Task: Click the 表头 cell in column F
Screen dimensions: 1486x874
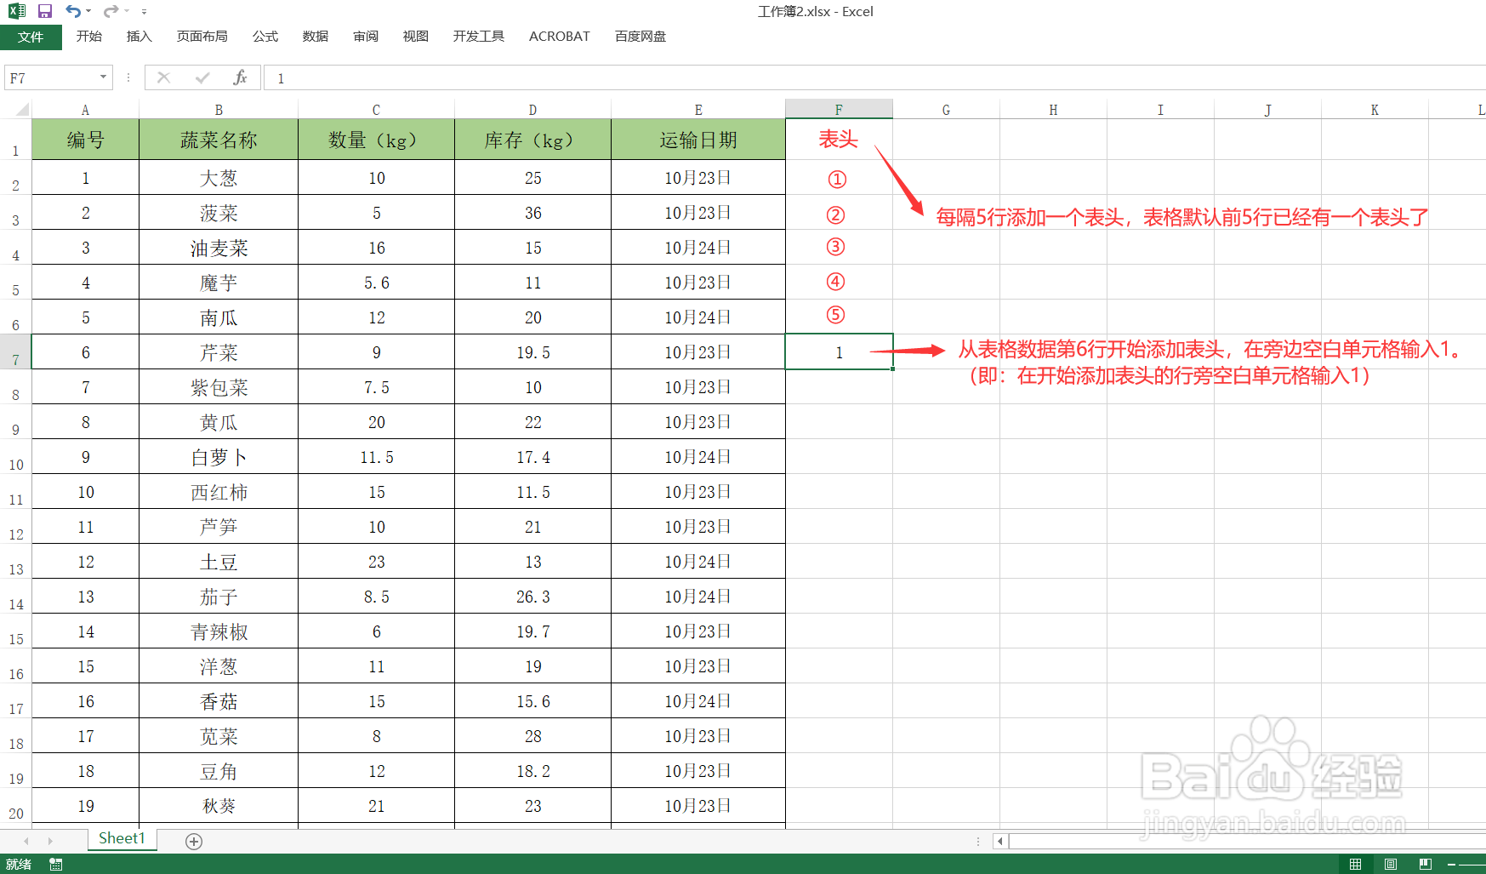Action: coord(839,140)
